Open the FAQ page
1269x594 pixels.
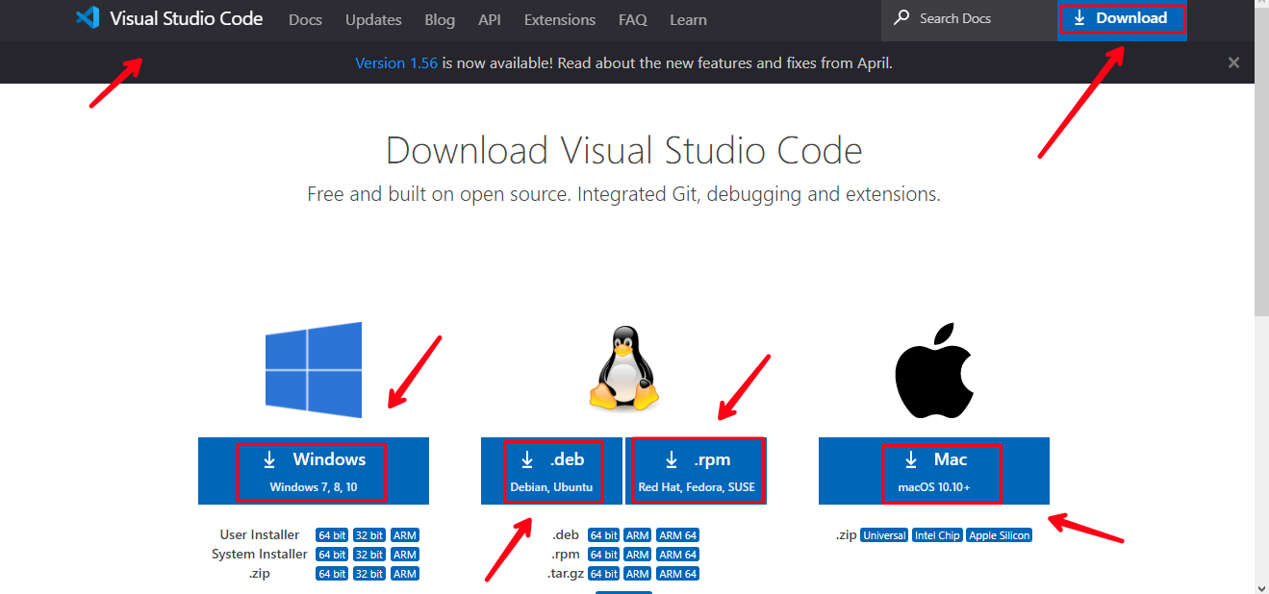633,19
